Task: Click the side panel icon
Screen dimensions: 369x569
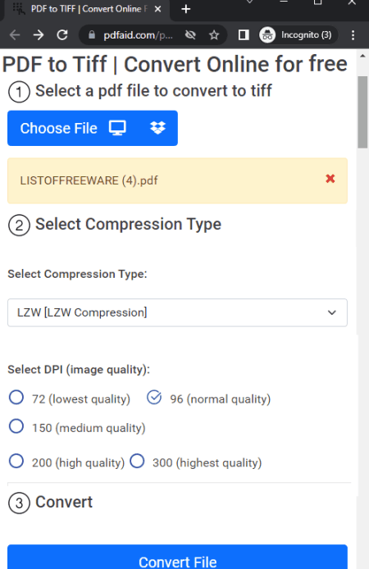Action: pyautogui.click(x=244, y=35)
